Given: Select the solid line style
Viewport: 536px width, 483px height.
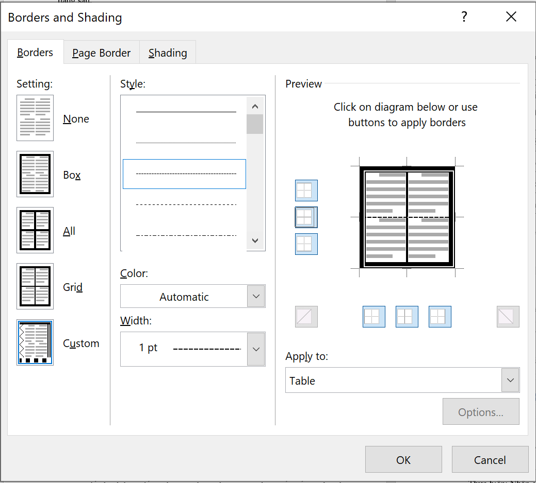Looking at the screenshot, I should point(185,112).
